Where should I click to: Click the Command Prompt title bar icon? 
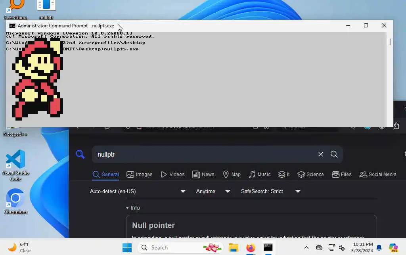(12, 26)
